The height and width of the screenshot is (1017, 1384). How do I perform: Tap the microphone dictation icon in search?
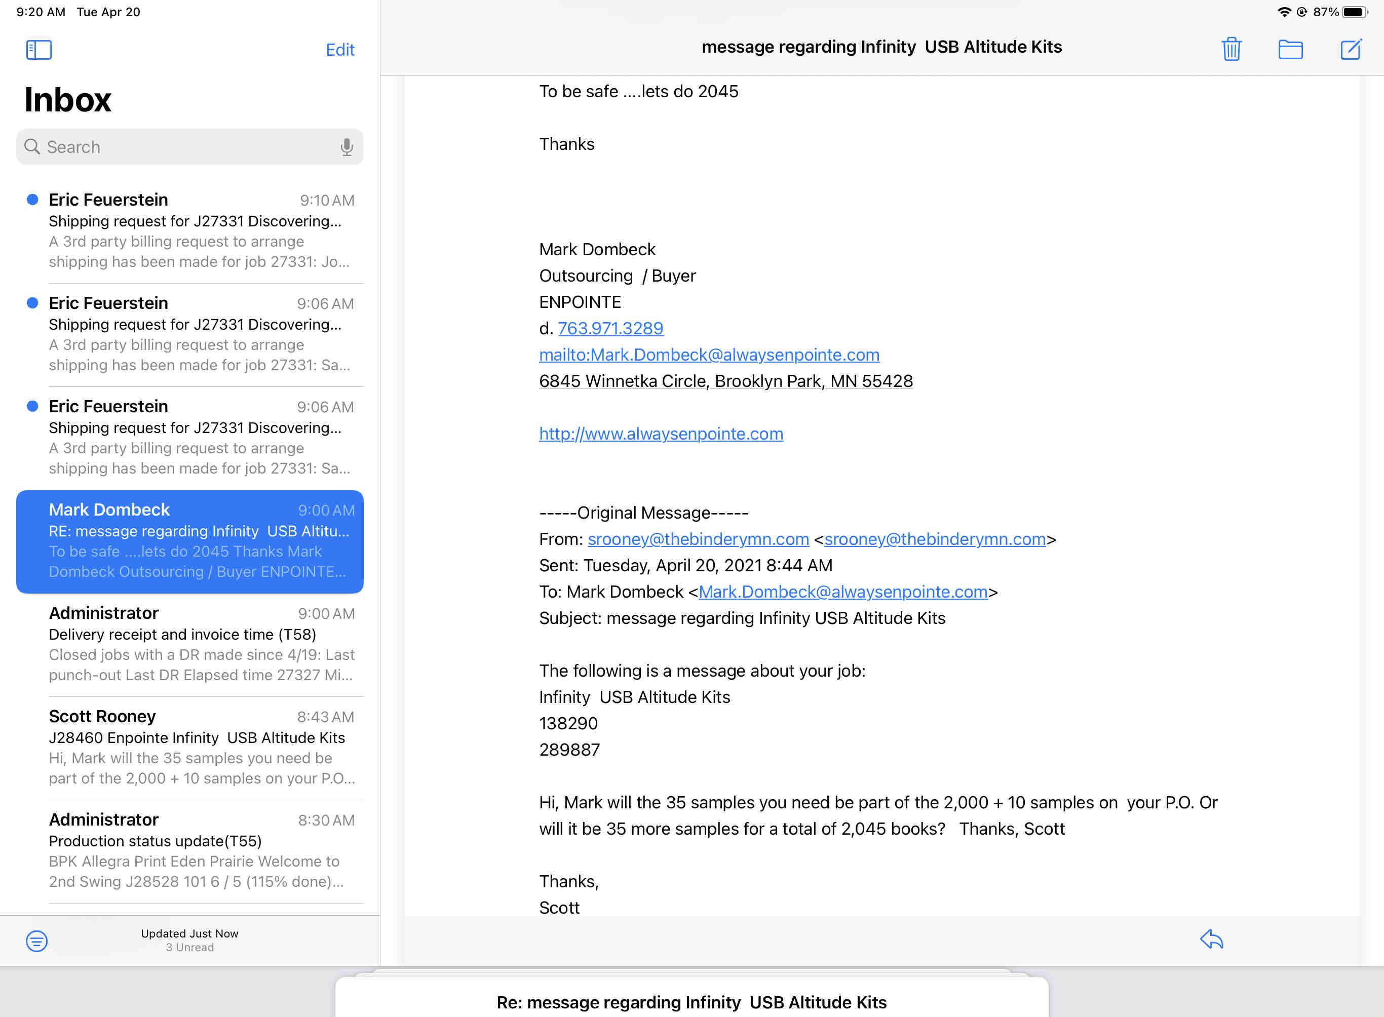pyautogui.click(x=347, y=146)
